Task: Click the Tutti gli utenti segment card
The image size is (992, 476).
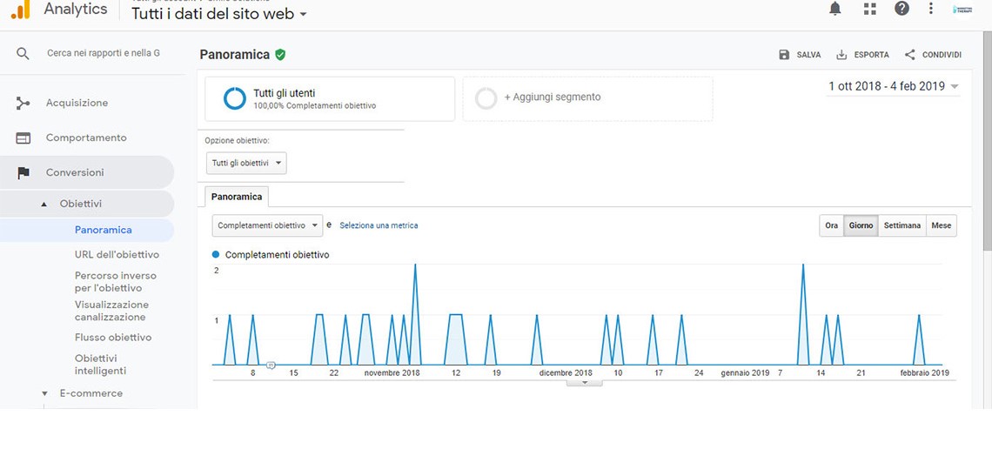Action: pos(330,98)
